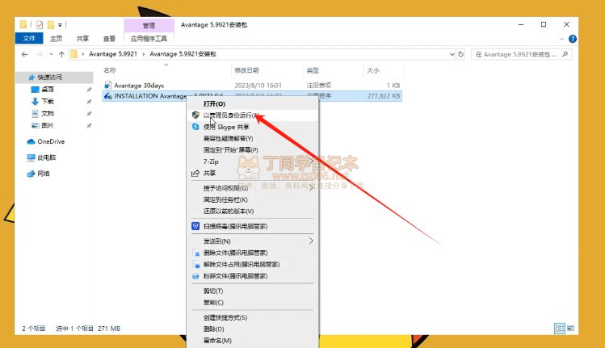Image resolution: width=605 pixels, height=348 pixels.
Task: Click the INSTALLATION Avantage file icon
Action: point(108,96)
